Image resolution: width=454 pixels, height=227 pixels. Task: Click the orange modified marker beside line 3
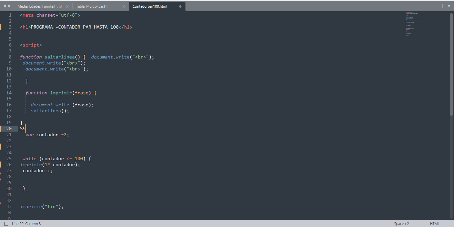pyautogui.click(x=1, y=27)
